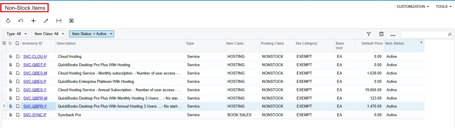Viewport: 455px width, 128px height.
Task: Open the Item Class: All dropdown
Action: coord(49,34)
